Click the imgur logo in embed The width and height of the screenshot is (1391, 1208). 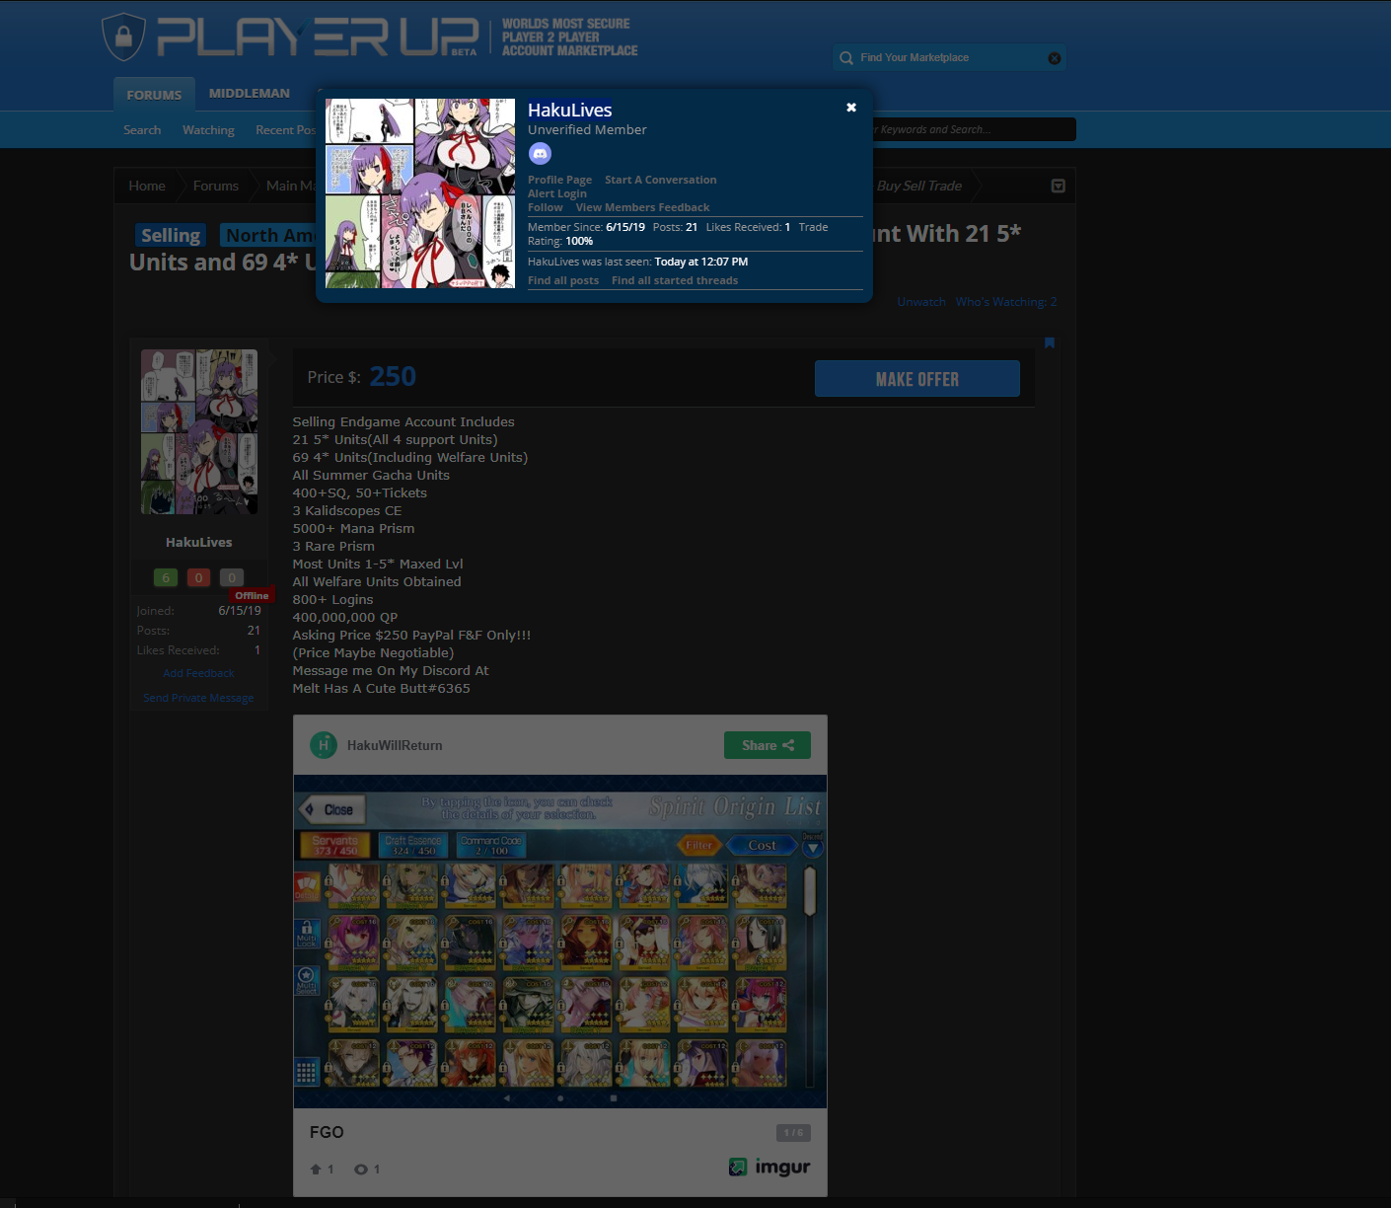[769, 1167]
